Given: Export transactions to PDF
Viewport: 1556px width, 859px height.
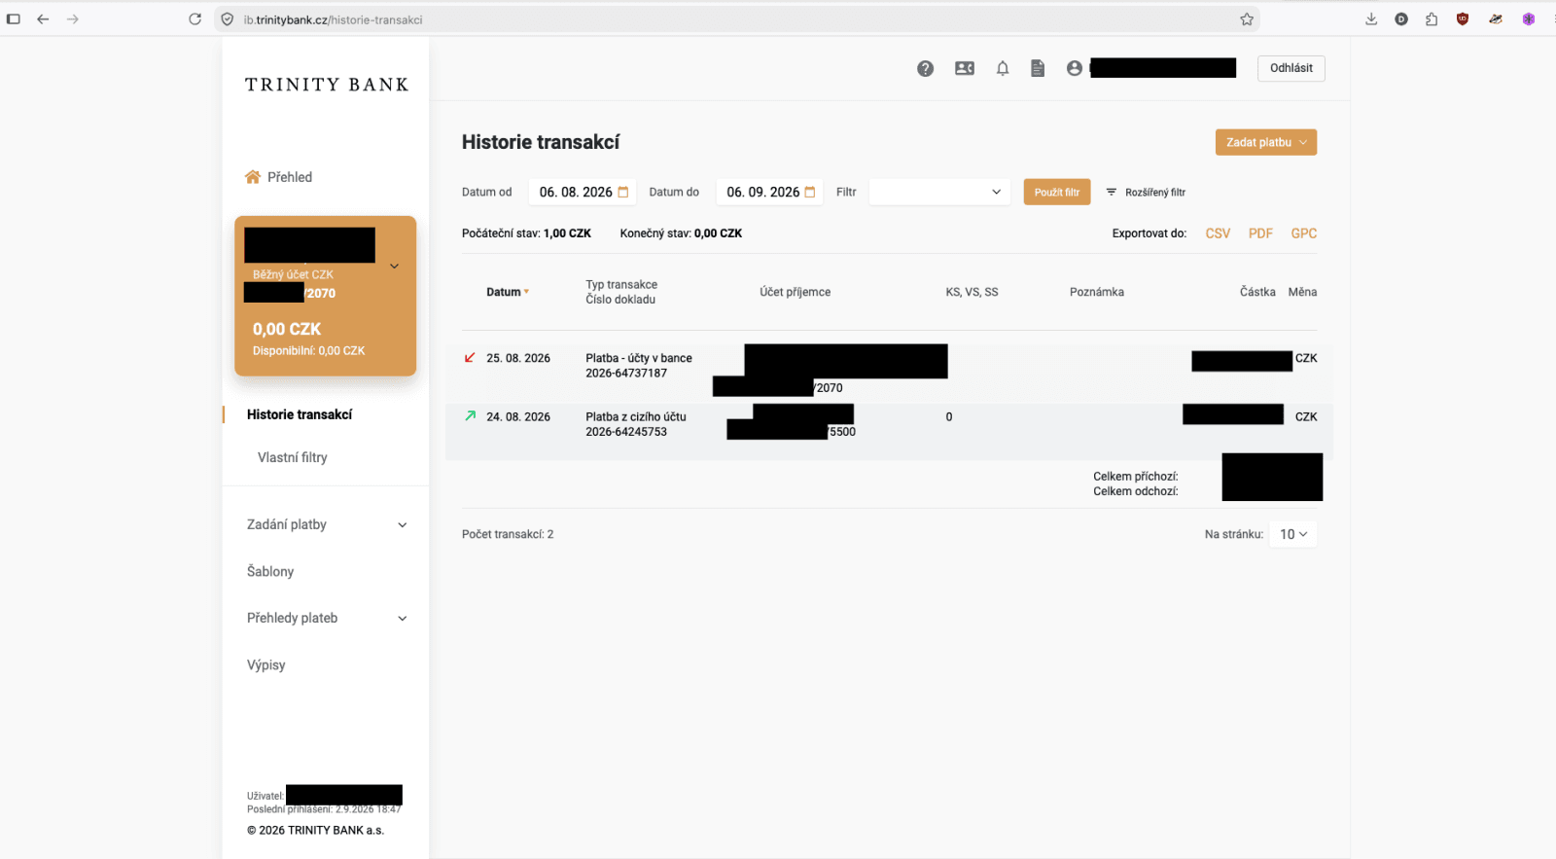Looking at the screenshot, I should click(1260, 233).
